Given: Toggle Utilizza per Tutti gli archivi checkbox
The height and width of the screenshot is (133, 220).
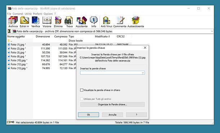Looking at the screenshot, I should 82,99.
